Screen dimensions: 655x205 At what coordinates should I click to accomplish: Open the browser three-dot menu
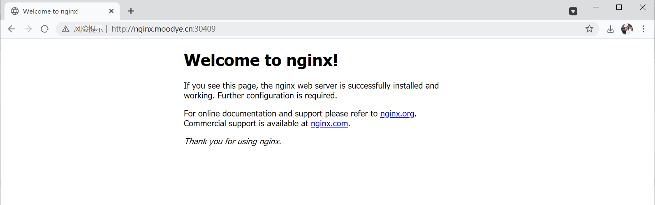[643, 29]
